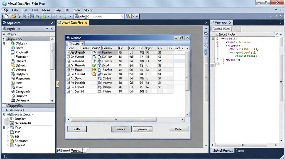Image resolution: width=285 pixels, height=160 pixels.
Task: Click the dialog grid horizontal scrollbar thumb
Action: coord(114,119)
